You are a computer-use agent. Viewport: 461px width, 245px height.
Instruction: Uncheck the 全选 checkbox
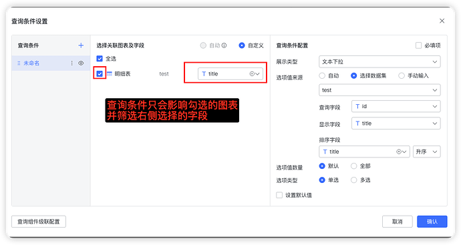100,59
